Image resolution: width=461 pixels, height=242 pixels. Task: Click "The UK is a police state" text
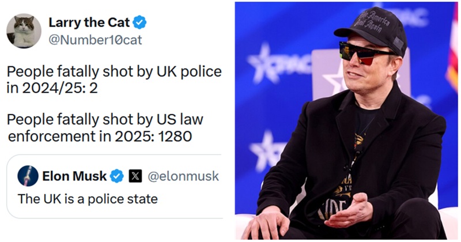[88, 199]
